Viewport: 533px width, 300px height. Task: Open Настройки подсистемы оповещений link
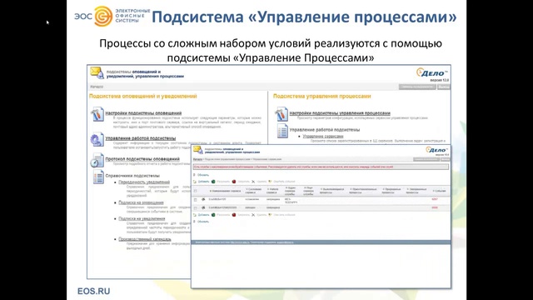[143, 113]
